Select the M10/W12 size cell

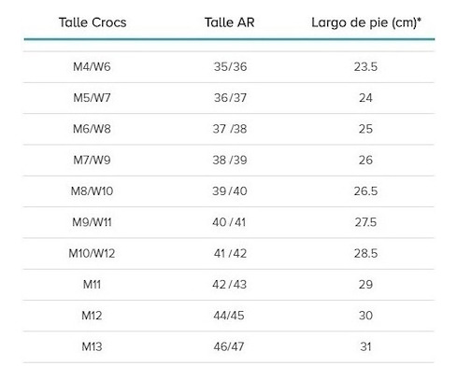tap(92, 253)
